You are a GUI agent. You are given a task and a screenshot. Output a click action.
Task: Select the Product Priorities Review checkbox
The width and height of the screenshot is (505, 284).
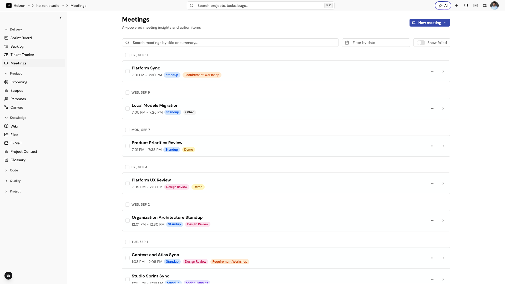coord(128,146)
